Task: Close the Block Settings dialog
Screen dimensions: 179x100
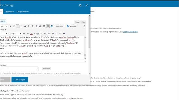Action: 87,6
